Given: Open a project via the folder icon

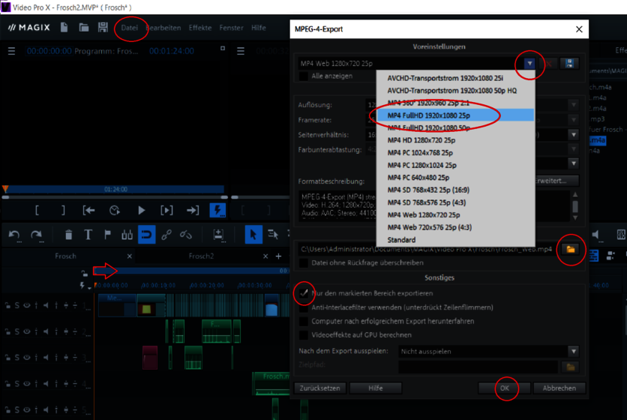Looking at the screenshot, I should click(83, 27).
